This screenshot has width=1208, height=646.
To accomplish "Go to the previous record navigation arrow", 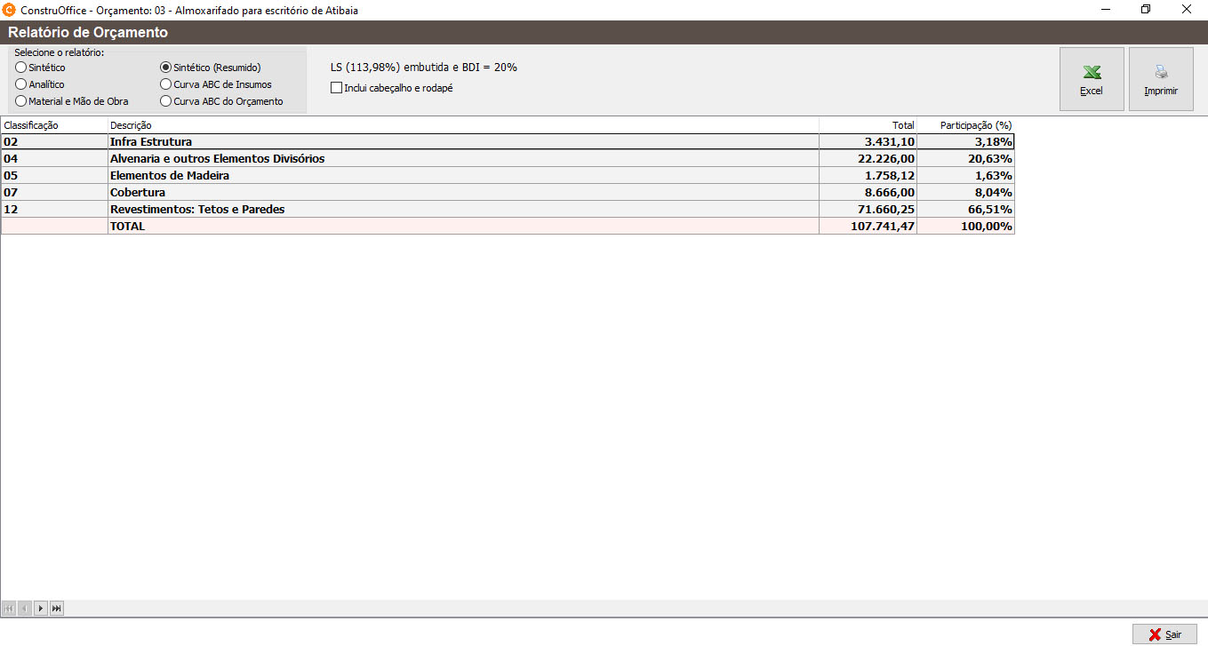I will click(x=25, y=609).
